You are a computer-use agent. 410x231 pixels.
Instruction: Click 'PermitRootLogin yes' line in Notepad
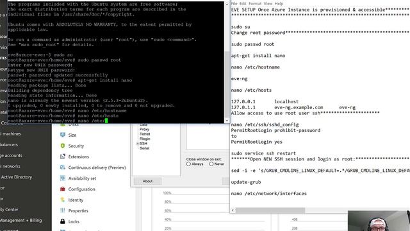click(257, 142)
